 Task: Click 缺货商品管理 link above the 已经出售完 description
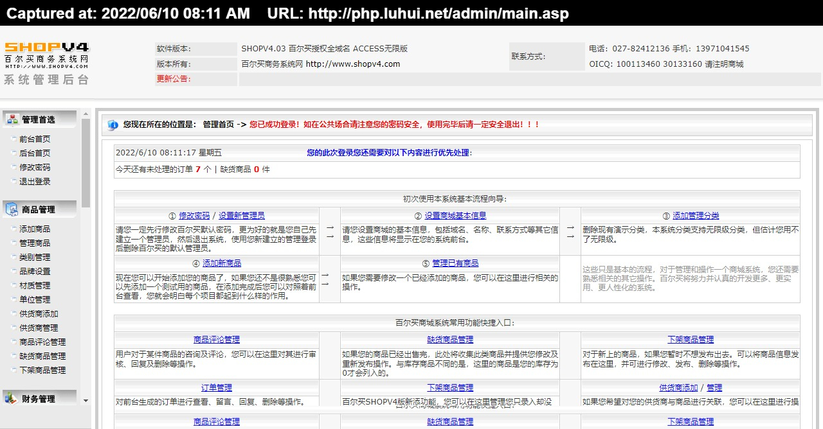[x=450, y=339]
